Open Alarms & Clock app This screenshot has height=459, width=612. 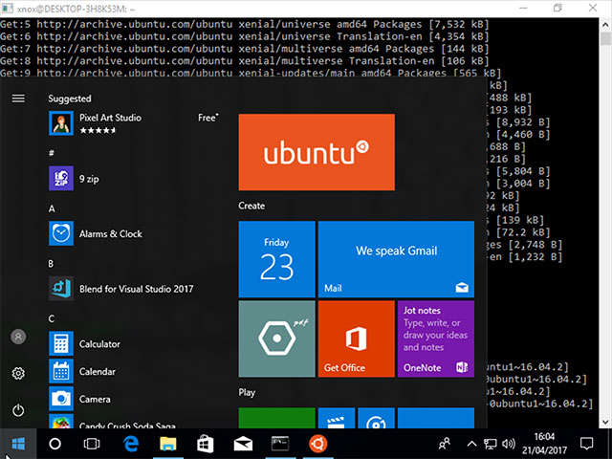133,233
